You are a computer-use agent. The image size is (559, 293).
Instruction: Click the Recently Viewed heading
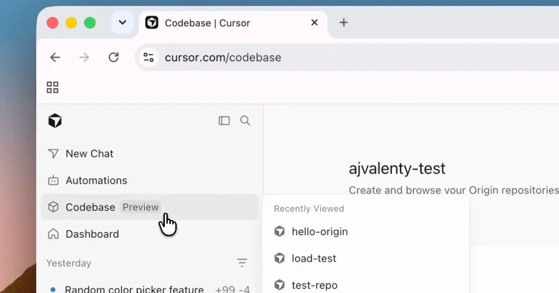click(309, 208)
